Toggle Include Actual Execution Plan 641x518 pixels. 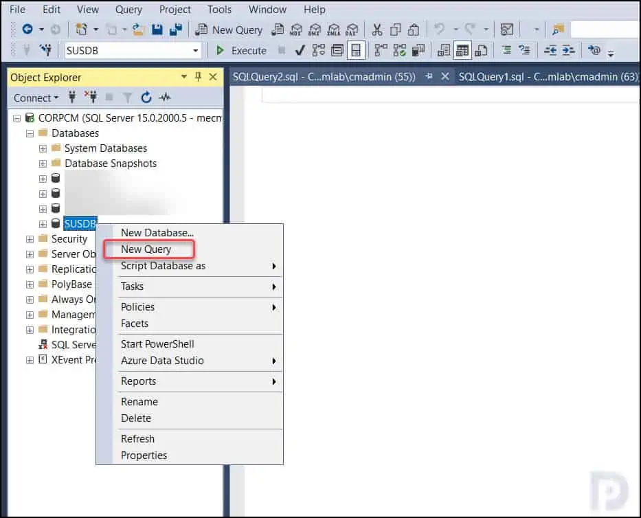coord(381,50)
